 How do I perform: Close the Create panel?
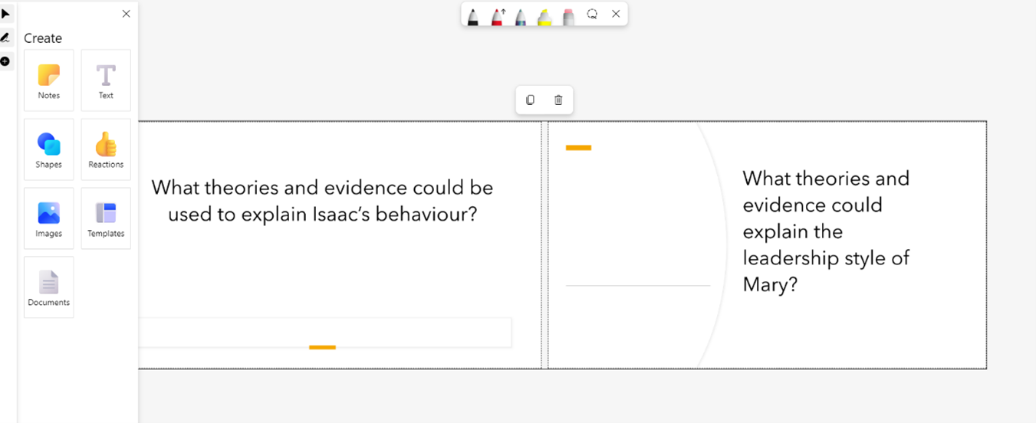(x=127, y=14)
